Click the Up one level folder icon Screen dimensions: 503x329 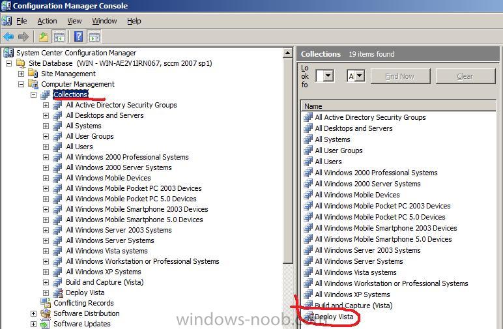point(44,36)
